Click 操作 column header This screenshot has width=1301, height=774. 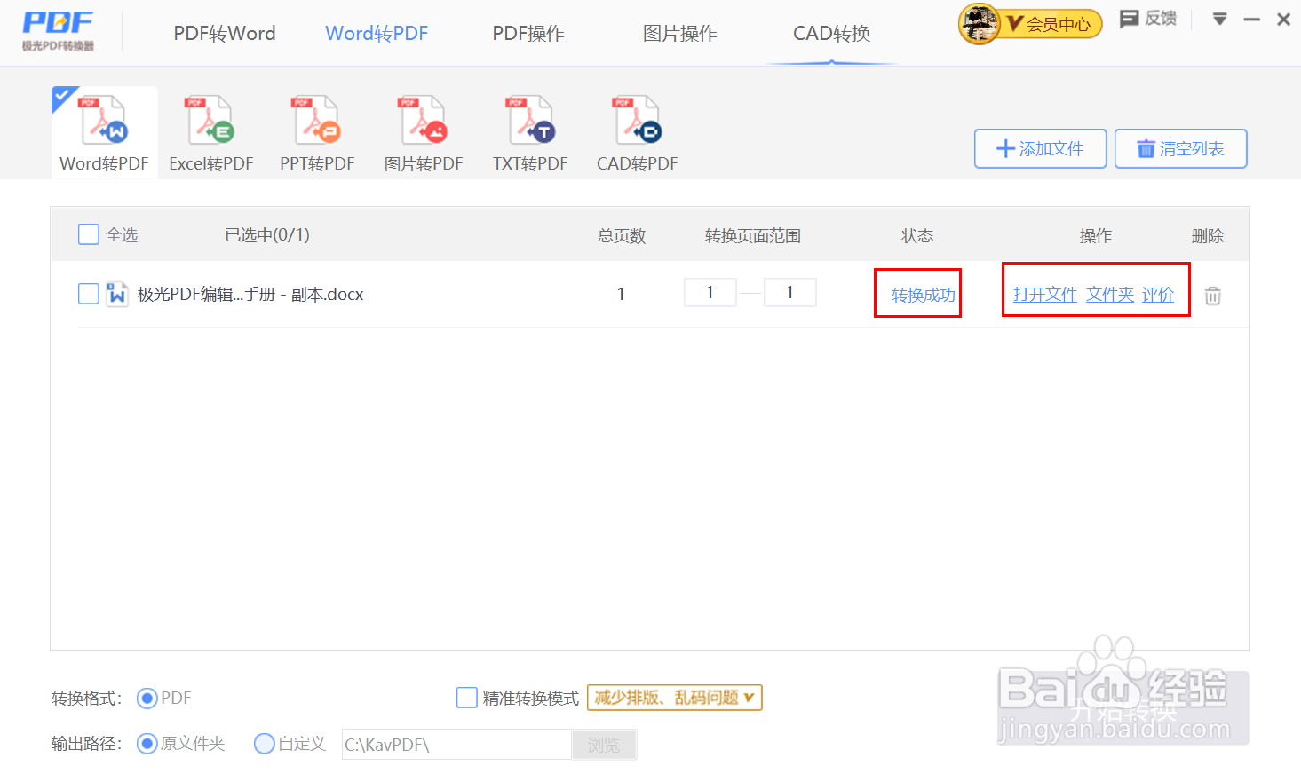point(1096,236)
